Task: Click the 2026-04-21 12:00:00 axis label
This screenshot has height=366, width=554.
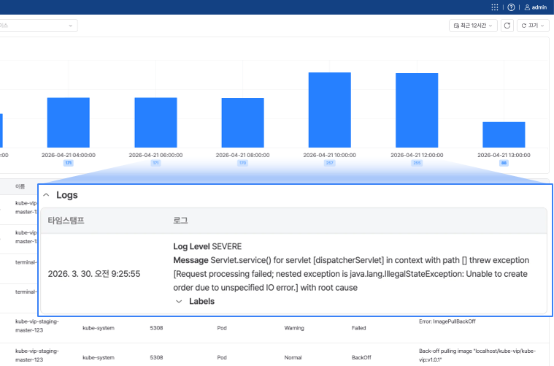Action: point(417,155)
